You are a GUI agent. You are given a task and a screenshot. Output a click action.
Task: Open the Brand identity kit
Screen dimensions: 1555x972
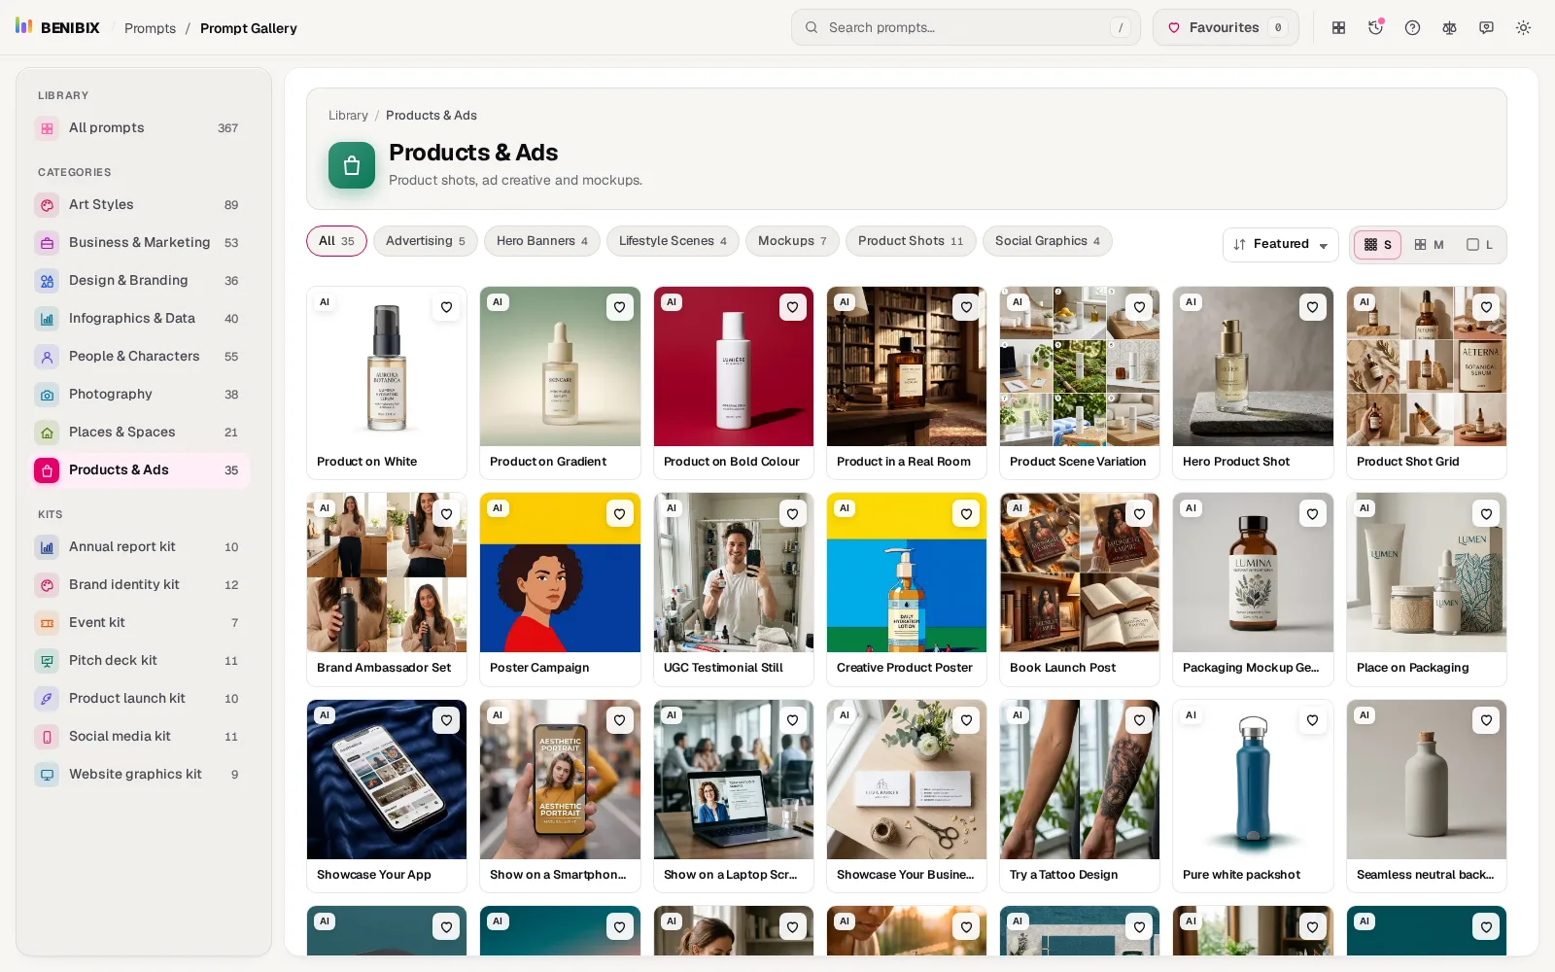[x=142, y=585]
